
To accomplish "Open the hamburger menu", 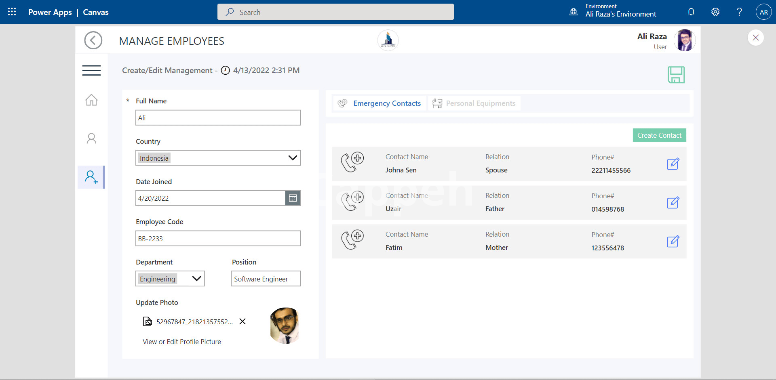I will [91, 70].
